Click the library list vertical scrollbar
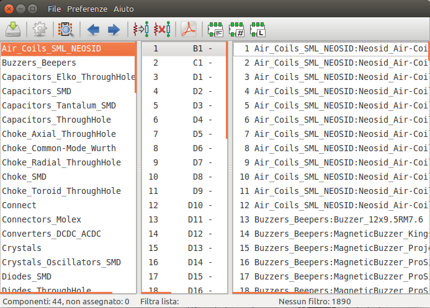This screenshot has height=308, width=430. pos(135,68)
